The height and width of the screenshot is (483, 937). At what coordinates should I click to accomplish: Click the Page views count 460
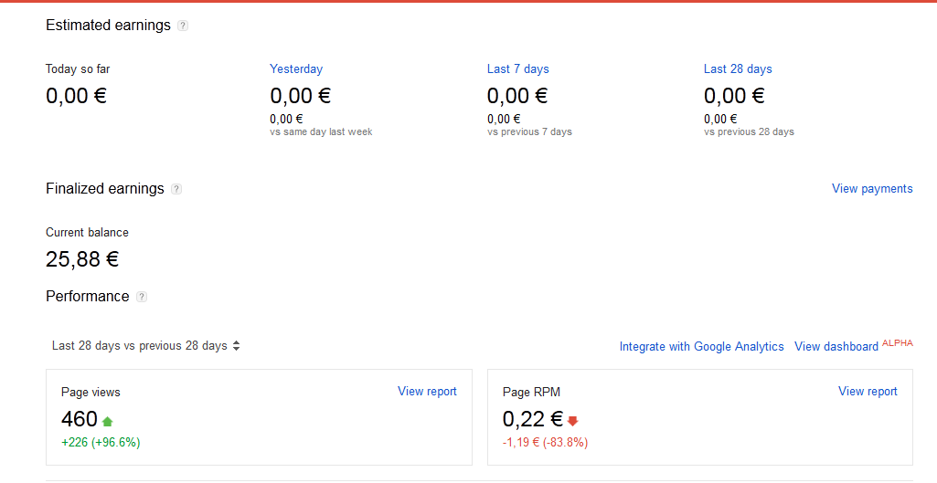coord(80,419)
